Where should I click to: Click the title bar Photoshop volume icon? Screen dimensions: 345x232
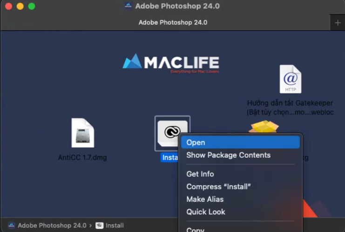pyautogui.click(x=128, y=6)
